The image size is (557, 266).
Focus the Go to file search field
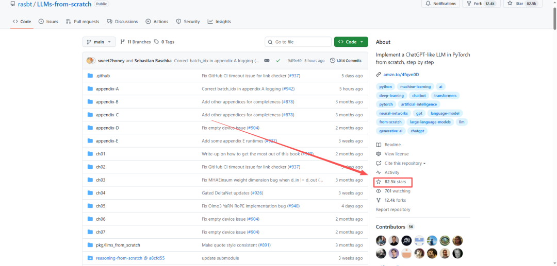click(298, 42)
